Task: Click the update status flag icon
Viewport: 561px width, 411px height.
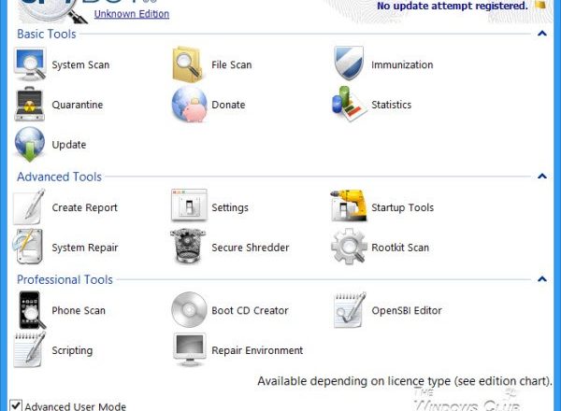Action: tap(540, 5)
